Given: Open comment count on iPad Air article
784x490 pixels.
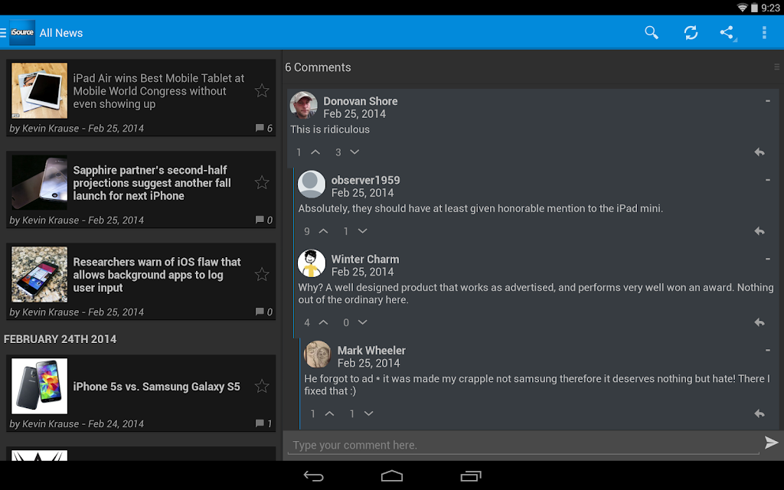Looking at the screenshot, I should coord(264,128).
